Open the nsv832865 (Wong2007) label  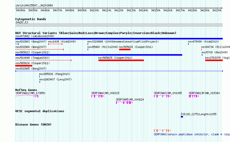pyautogui.click(x=31, y=69)
